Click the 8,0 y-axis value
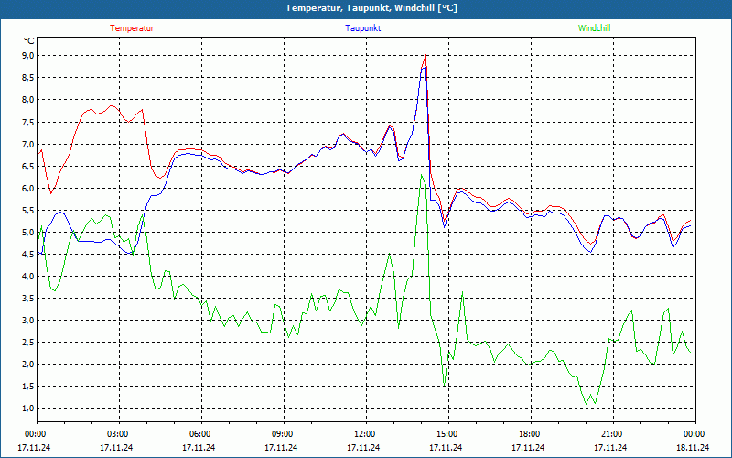Image resolution: width=732 pixels, height=458 pixels. 28,100
